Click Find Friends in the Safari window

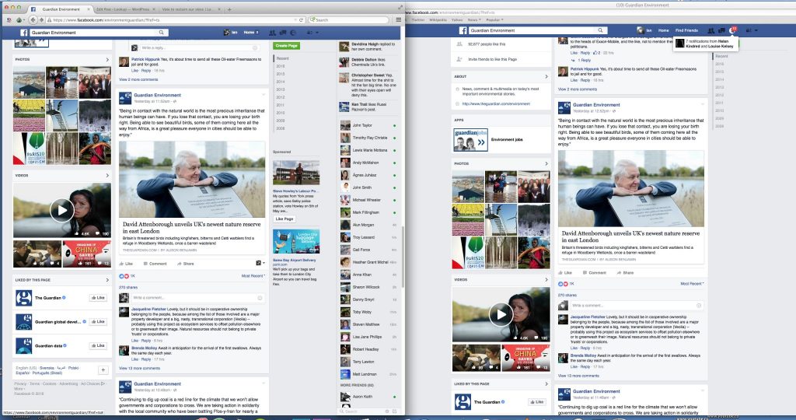686,30
